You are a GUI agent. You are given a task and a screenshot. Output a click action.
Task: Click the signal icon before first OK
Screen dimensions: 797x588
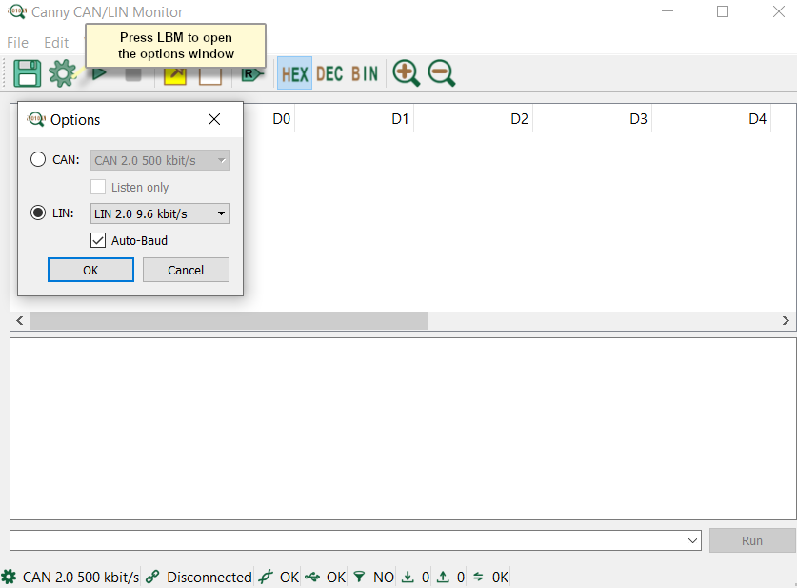266,577
